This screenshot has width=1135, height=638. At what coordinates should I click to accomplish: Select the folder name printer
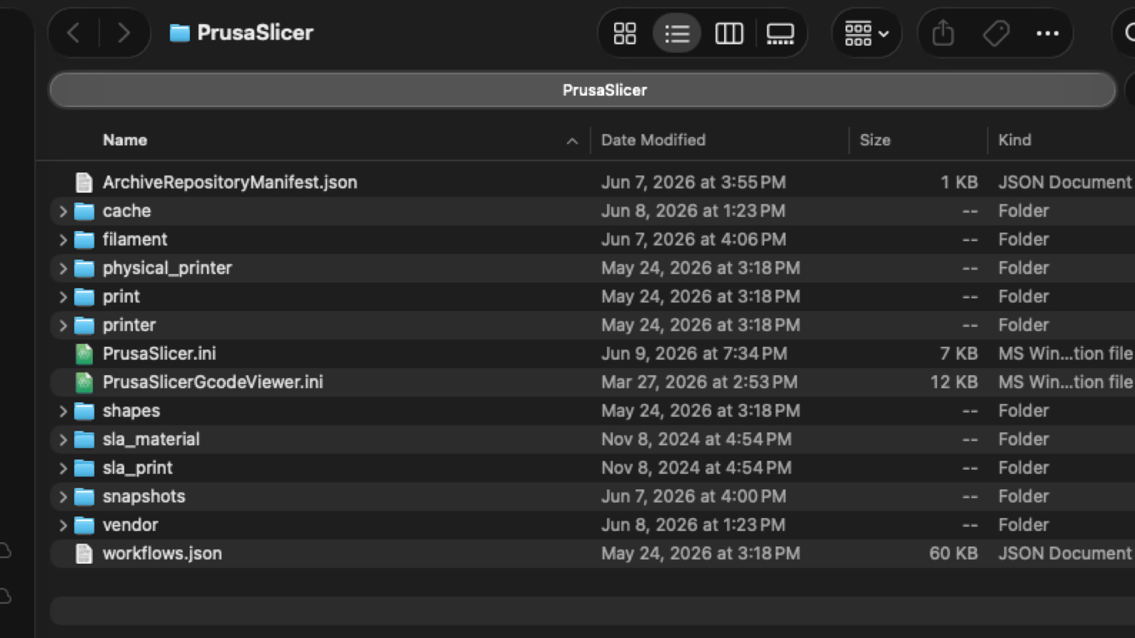pos(129,325)
